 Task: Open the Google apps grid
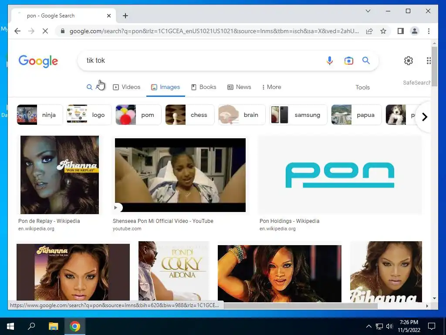[x=429, y=61]
